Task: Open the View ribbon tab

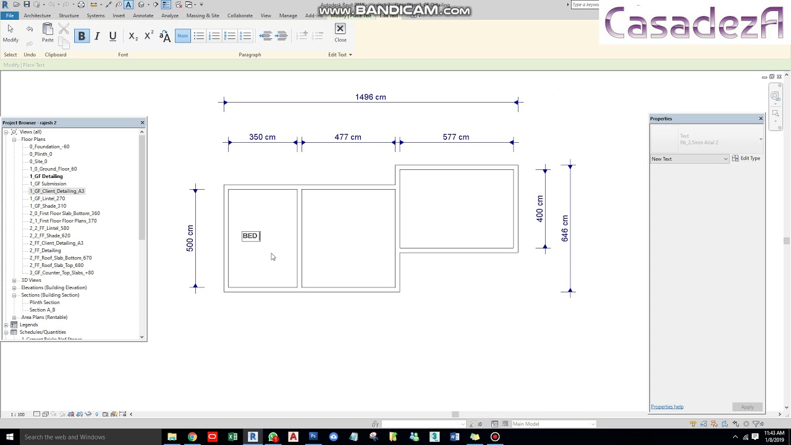Action: tap(266, 15)
